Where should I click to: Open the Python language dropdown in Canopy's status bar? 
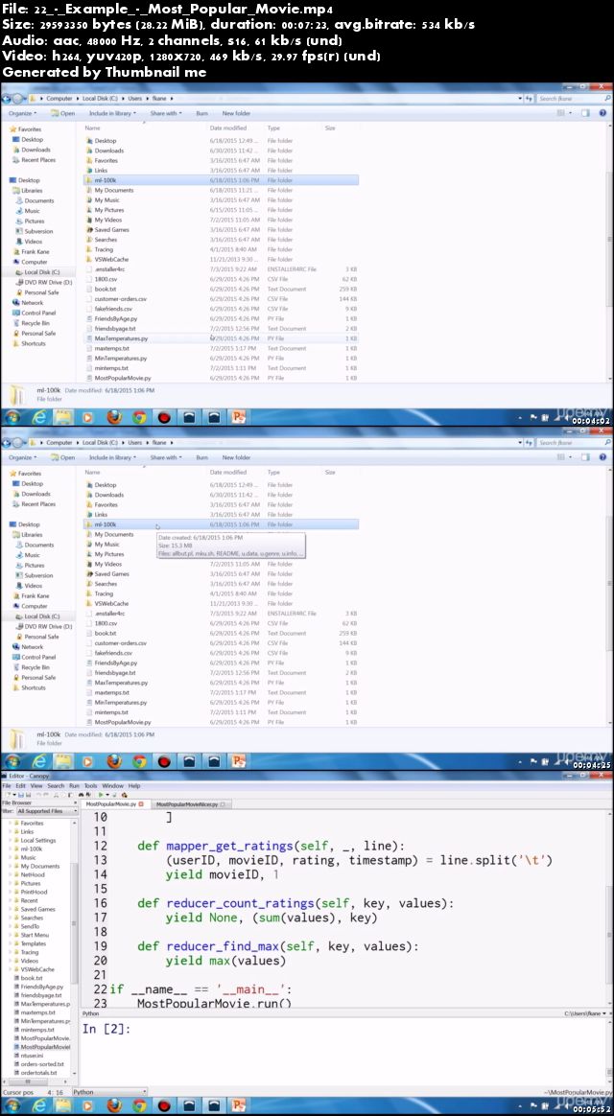point(109,1092)
